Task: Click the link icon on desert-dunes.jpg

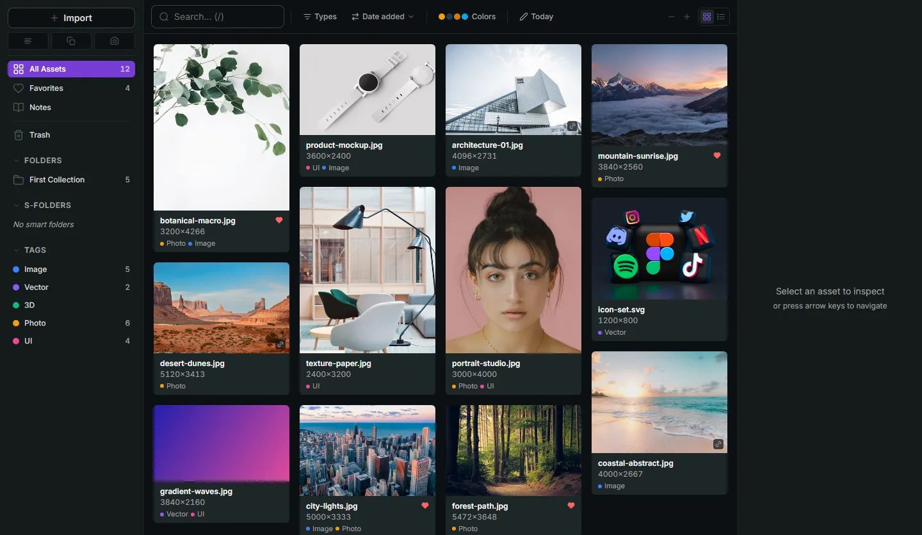Action: pyautogui.click(x=280, y=344)
